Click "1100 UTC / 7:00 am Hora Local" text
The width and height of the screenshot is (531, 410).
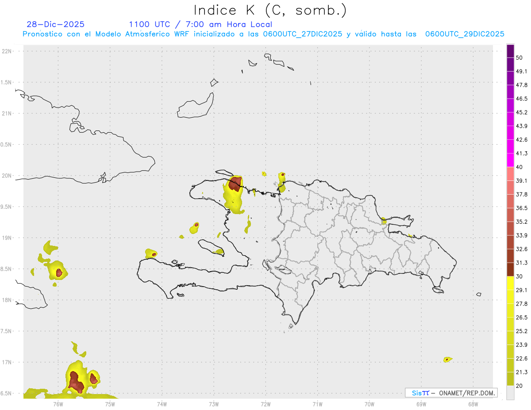[x=200, y=24]
